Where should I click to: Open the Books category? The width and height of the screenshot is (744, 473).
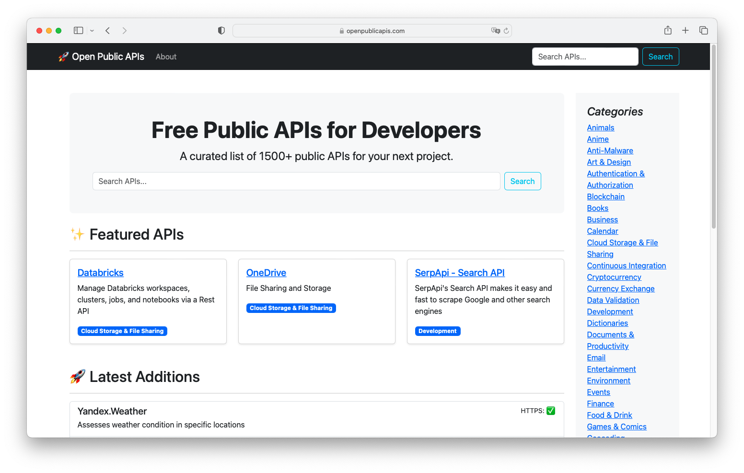pyautogui.click(x=598, y=208)
